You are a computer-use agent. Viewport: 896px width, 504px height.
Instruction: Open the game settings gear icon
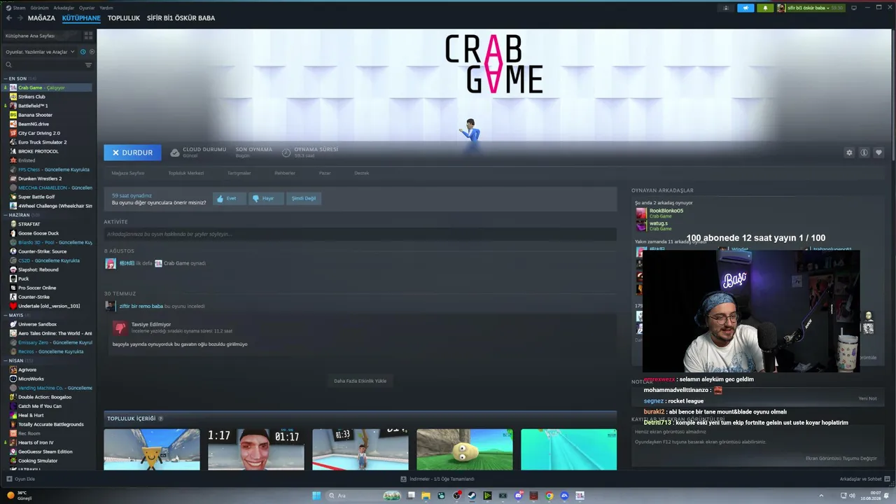tap(849, 153)
